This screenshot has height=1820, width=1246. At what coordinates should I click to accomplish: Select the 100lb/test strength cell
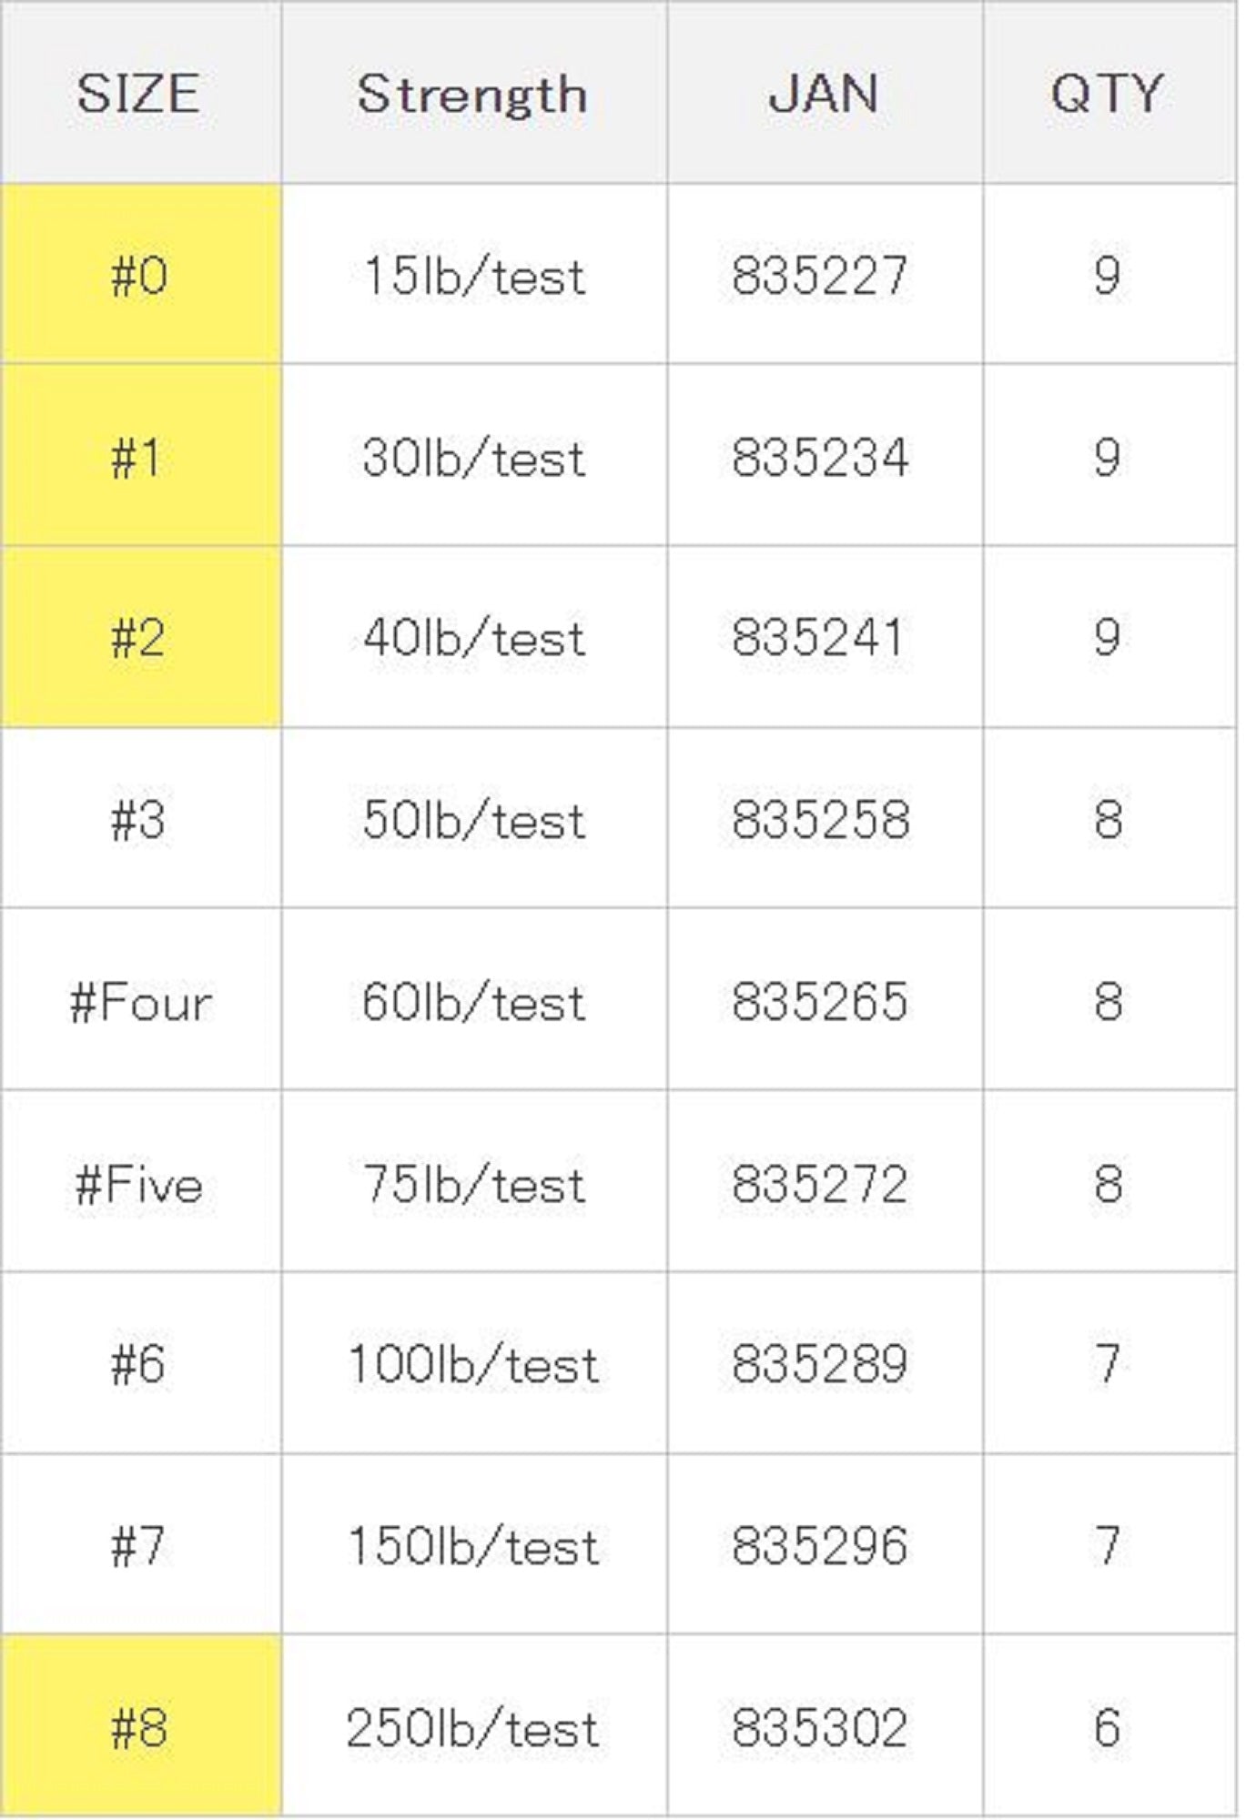click(x=473, y=1364)
